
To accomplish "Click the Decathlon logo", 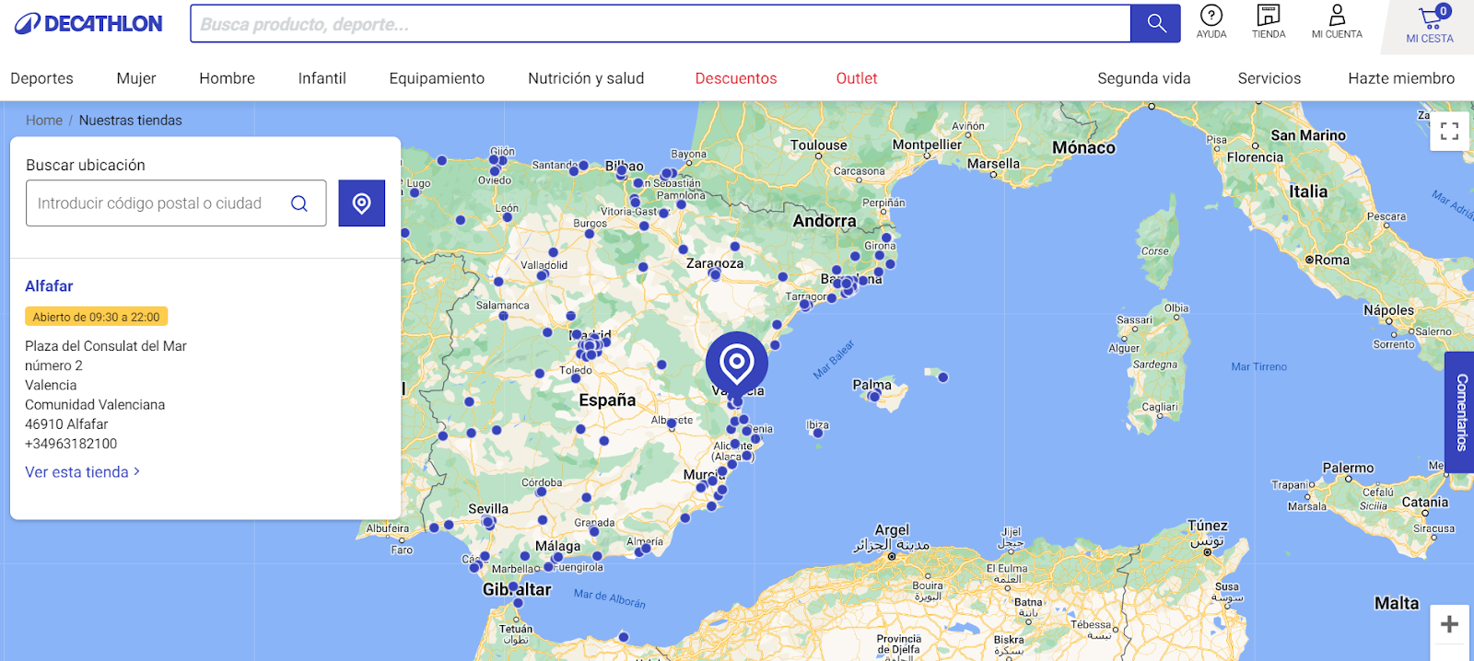I will (x=88, y=24).
